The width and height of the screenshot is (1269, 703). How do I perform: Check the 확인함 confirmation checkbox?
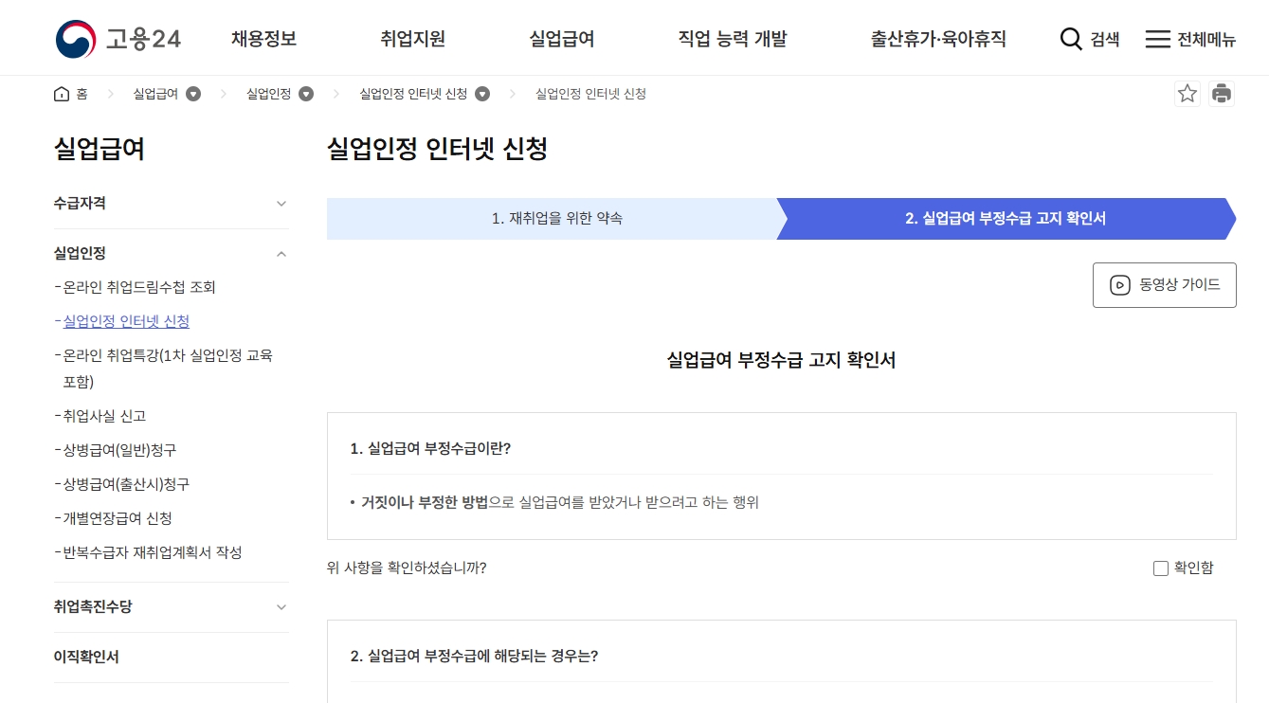coord(1161,568)
